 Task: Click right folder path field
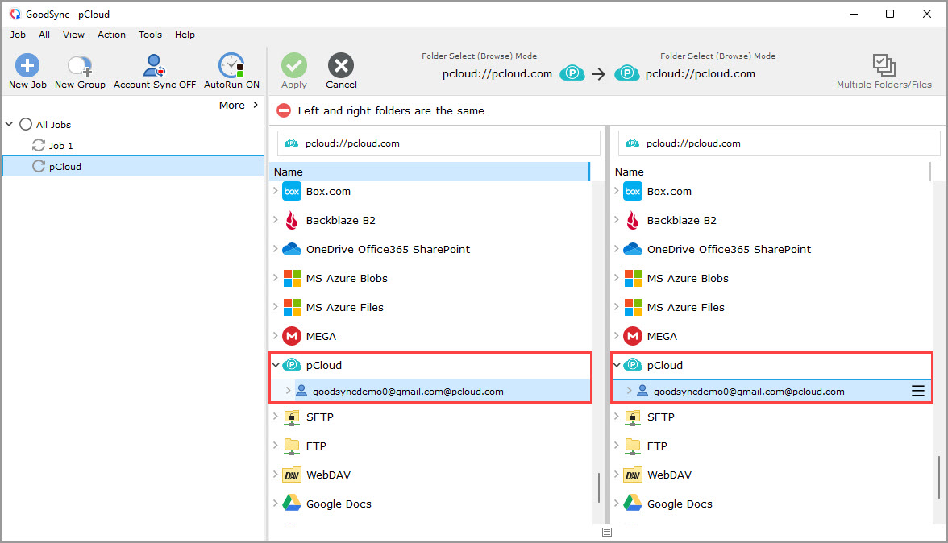[x=779, y=143]
